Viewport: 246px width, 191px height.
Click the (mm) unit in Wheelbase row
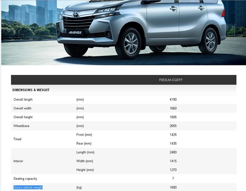80,126
